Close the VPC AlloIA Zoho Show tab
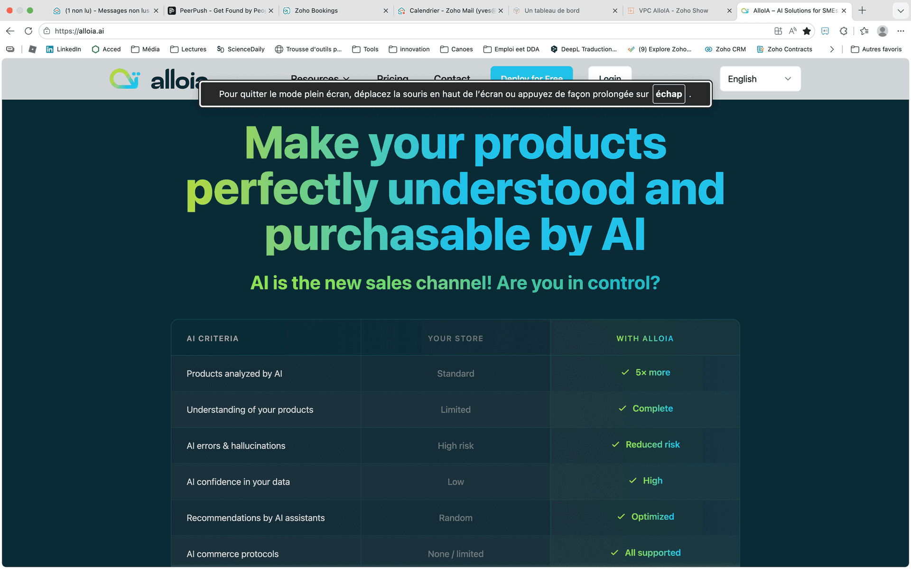The height and width of the screenshot is (569, 911). pos(729,10)
